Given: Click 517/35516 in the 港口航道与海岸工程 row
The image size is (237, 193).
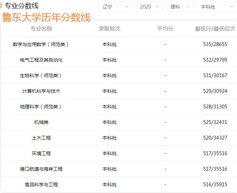Looking at the screenshot, I should 215,169.
